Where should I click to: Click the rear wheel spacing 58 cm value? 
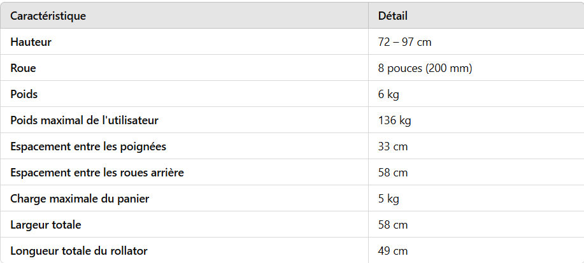[393, 173]
